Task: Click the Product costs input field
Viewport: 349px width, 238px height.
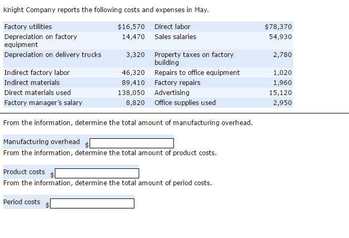Action: [x=97, y=174]
